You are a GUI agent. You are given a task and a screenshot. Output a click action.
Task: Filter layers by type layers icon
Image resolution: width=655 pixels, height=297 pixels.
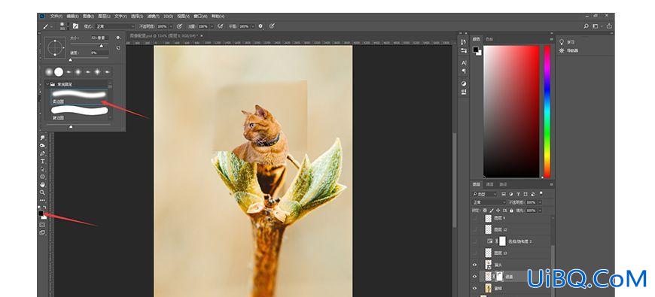tap(519, 194)
